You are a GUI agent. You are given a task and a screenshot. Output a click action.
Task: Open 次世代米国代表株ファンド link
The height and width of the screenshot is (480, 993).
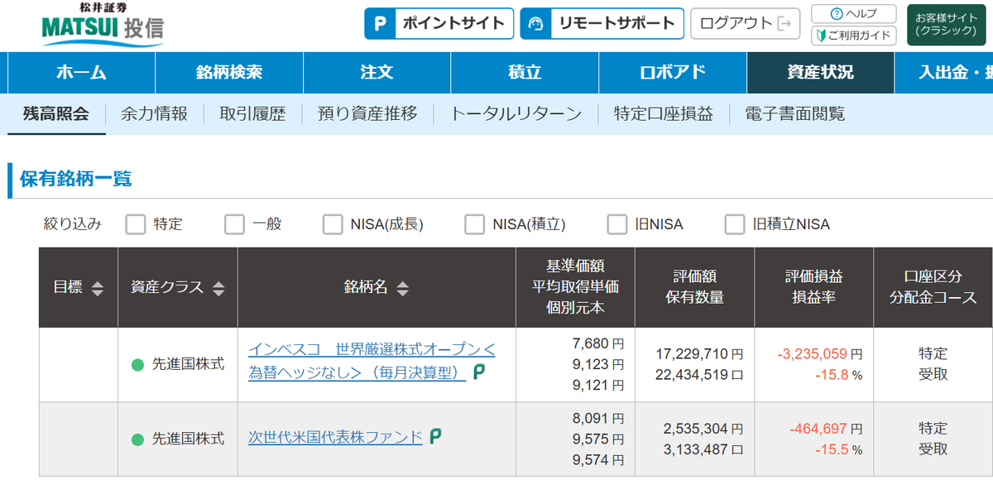pos(335,437)
